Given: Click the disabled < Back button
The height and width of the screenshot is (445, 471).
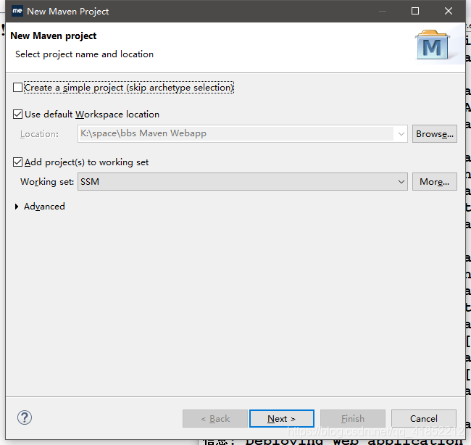Looking at the screenshot, I should [x=215, y=418].
